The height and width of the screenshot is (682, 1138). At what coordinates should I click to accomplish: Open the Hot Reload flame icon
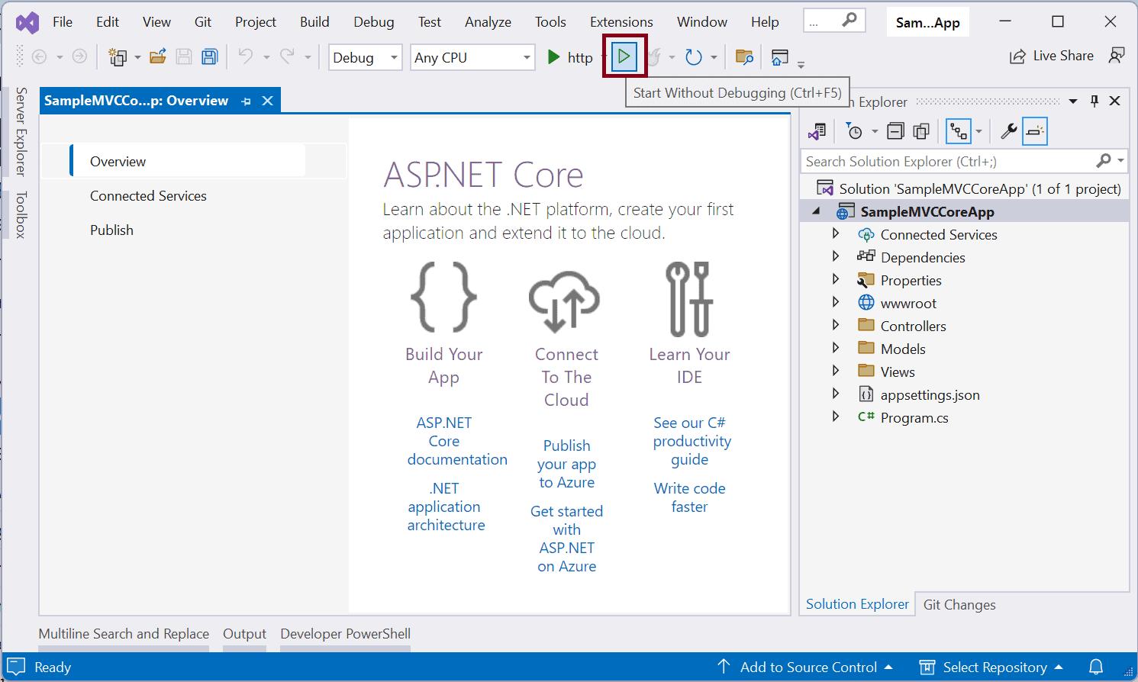(656, 56)
